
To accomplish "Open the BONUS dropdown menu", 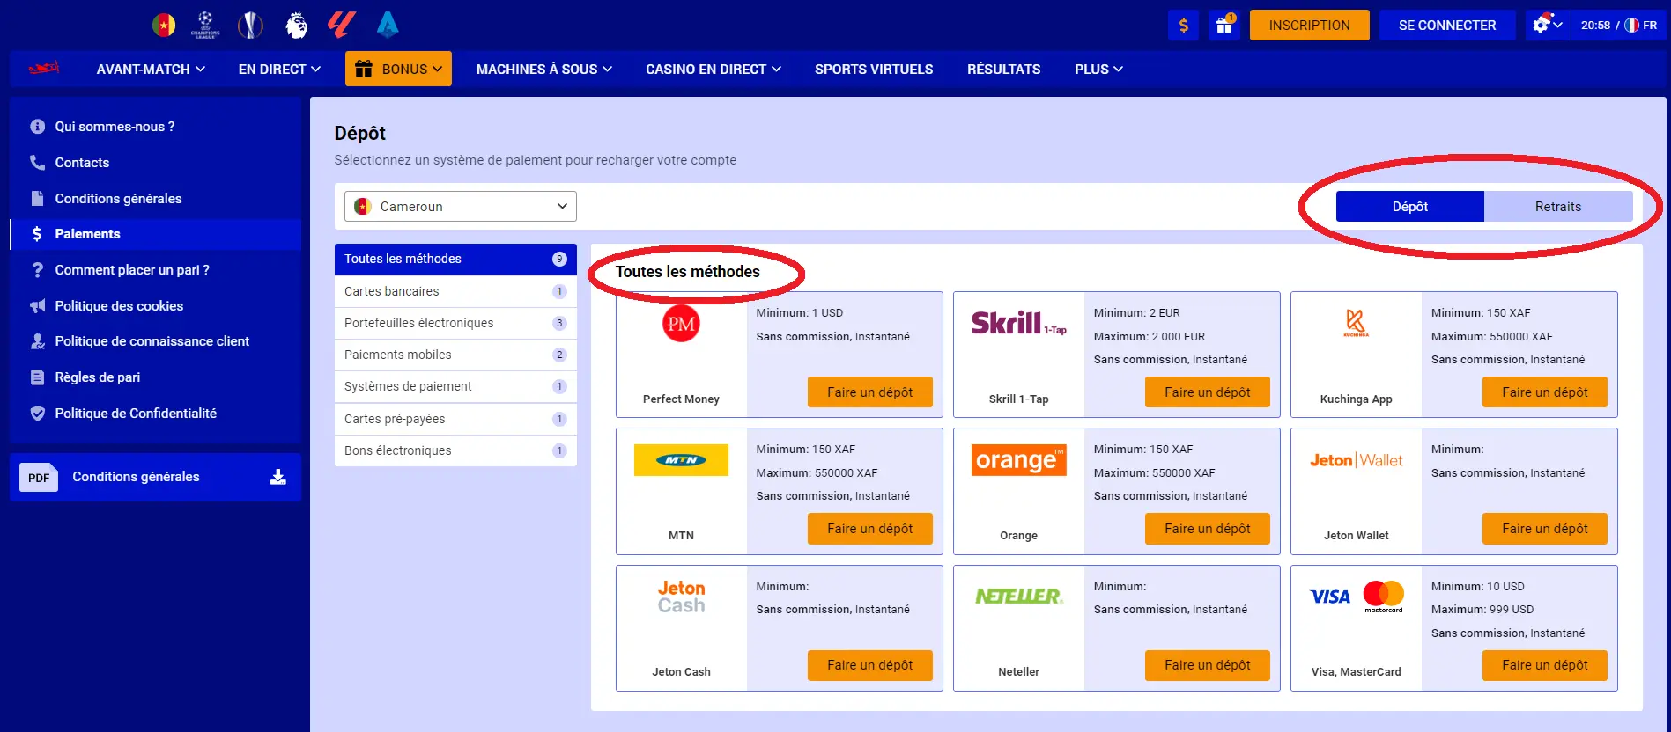I will [x=398, y=69].
